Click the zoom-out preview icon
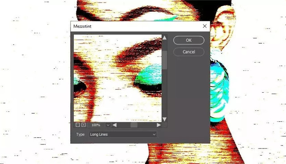This screenshot has height=164, width=286. click(77, 125)
